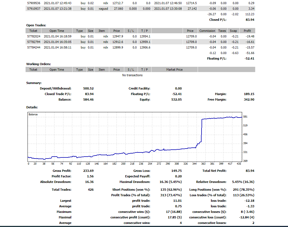Click the Swap column header in Open Trades
The image size is (288, 227).
234,31
